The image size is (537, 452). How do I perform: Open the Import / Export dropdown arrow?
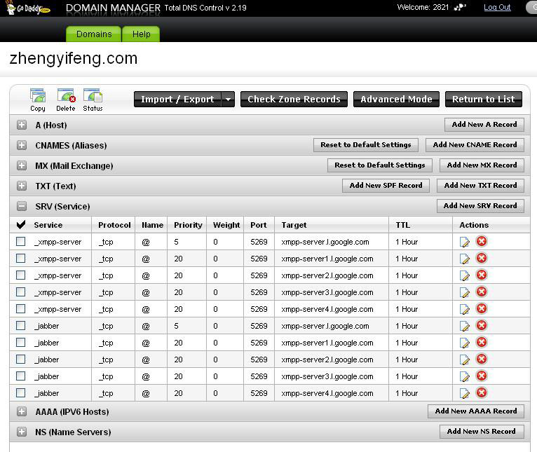pos(228,100)
